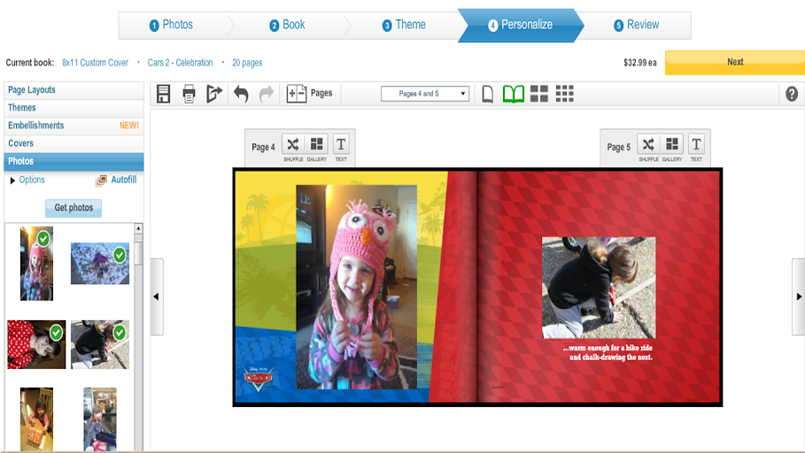Select the owl-hat girl thumbnail

tap(36, 264)
